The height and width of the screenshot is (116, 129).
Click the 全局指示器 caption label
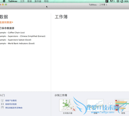click(68, 113)
